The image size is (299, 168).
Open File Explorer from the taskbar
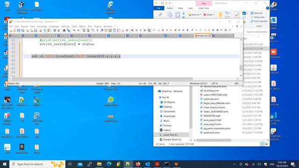click(x=99, y=164)
